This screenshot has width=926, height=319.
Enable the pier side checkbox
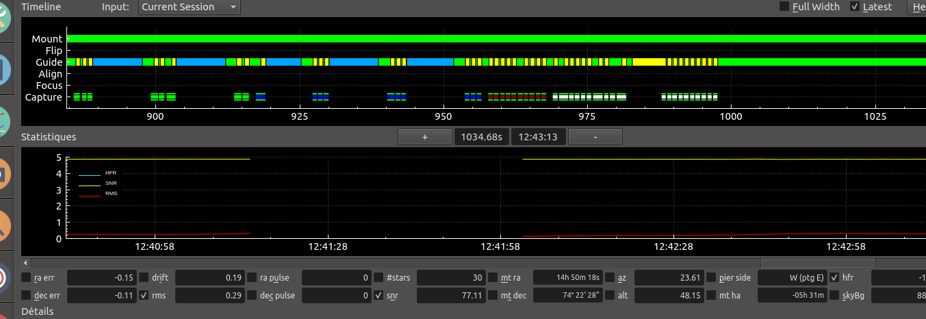(x=711, y=278)
